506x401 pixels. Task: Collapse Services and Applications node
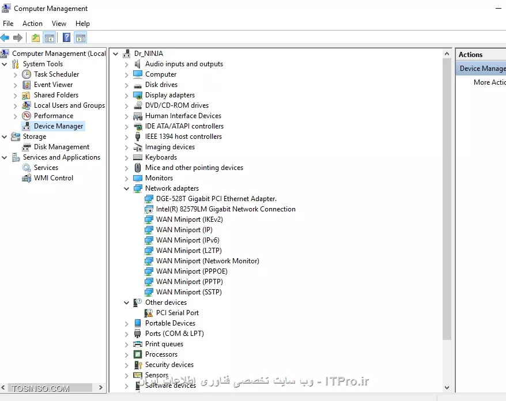click(x=5, y=158)
